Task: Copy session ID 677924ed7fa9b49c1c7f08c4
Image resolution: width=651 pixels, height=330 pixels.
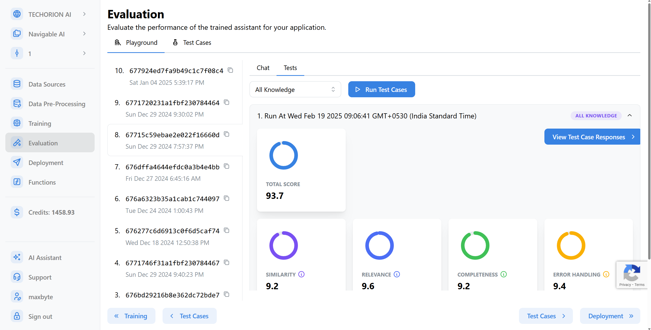Action: point(230,70)
